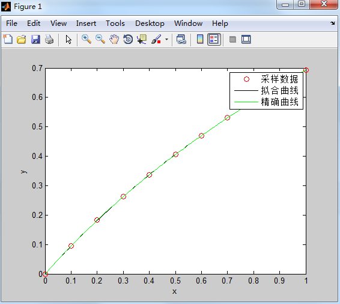Print the figure with the printer icon
This screenshot has height=304, width=340.
pyautogui.click(x=49, y=39)
